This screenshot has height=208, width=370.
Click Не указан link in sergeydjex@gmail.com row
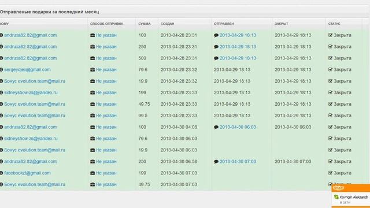pos(106,69)
